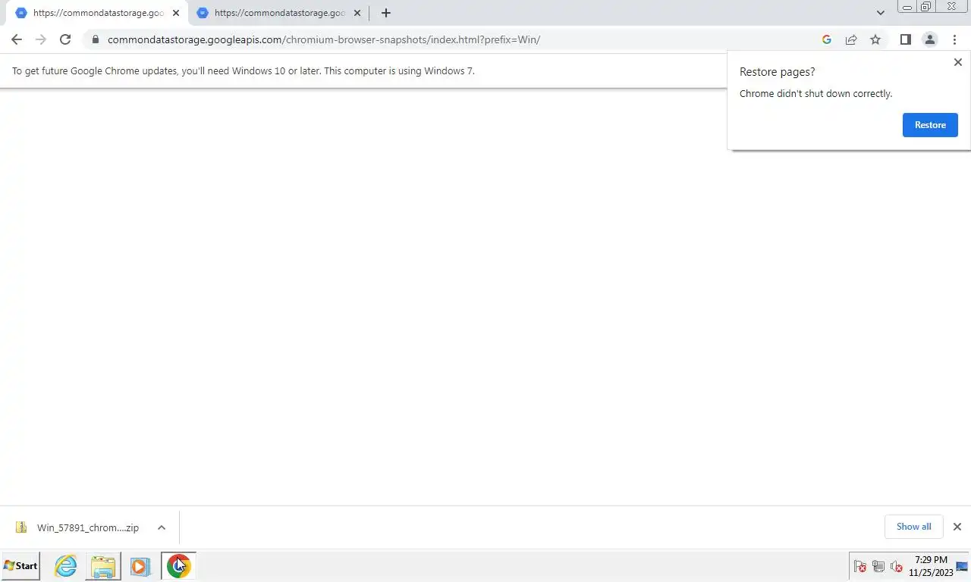The width and height of the screenshot is (971, 582).
Task: Click the Windows 10 update notice text
Action: (244, 70)
